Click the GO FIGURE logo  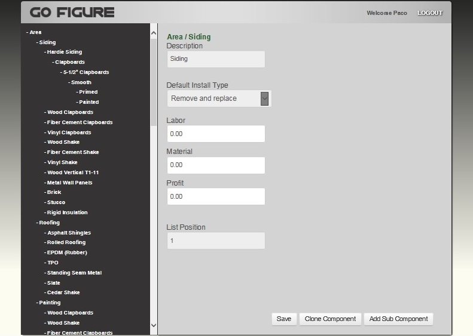click(x=72, y=13)
